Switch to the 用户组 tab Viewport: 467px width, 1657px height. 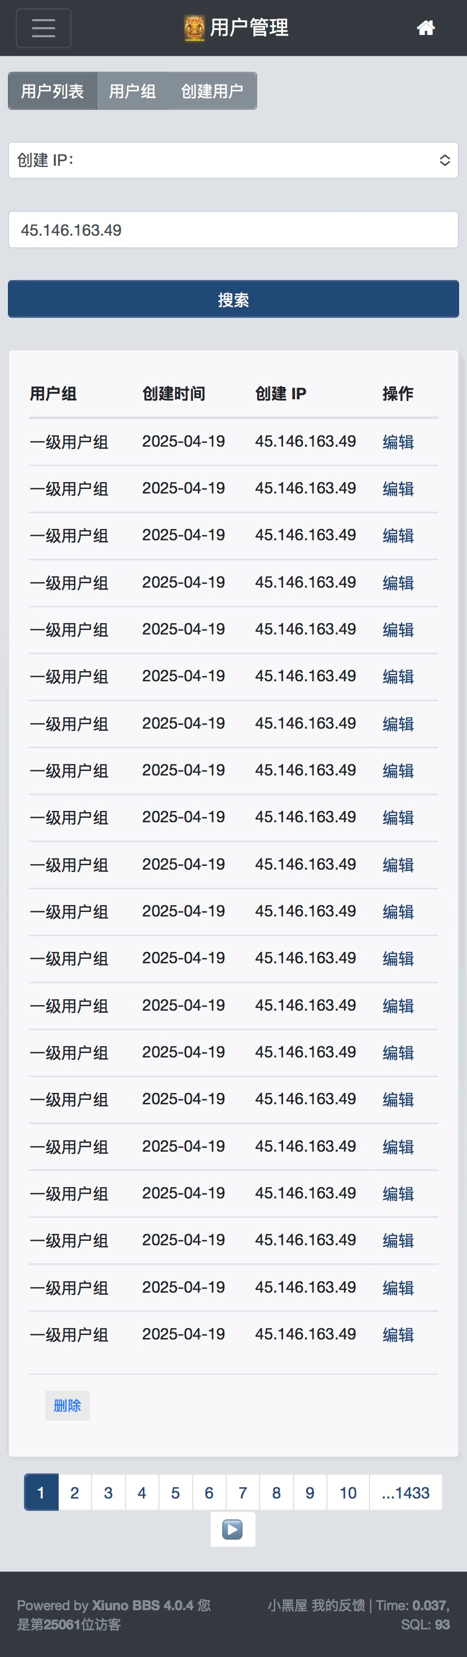pos(133,91)
